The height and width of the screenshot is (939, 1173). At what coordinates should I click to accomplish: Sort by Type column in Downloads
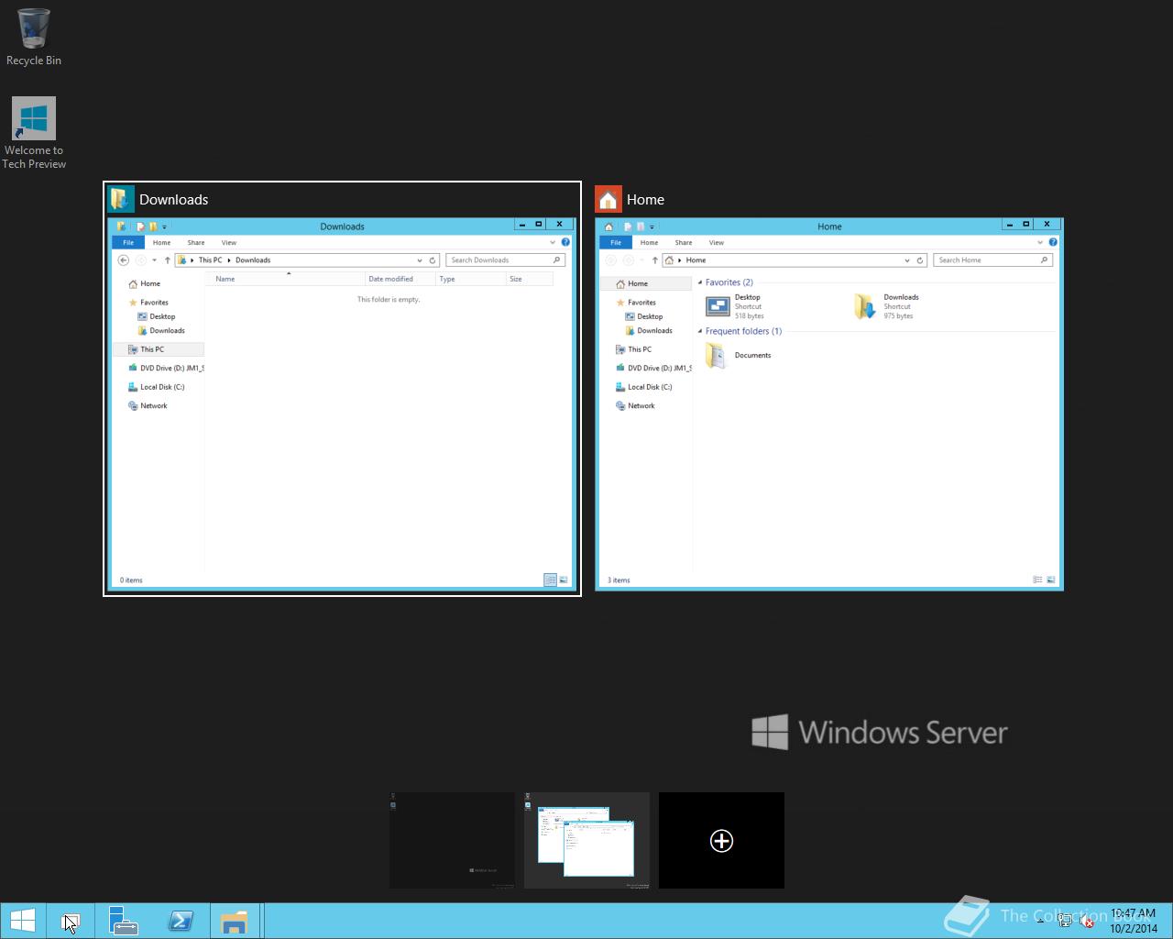point(471,279)
